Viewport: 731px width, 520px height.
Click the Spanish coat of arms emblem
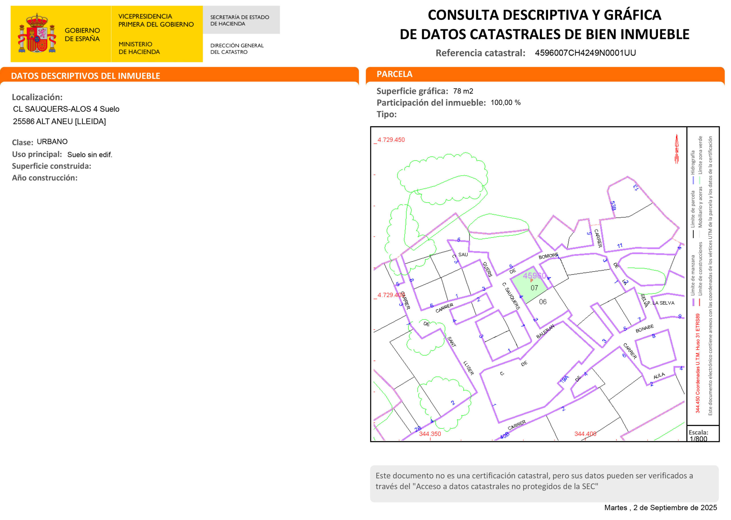click(x=37, y=34)
